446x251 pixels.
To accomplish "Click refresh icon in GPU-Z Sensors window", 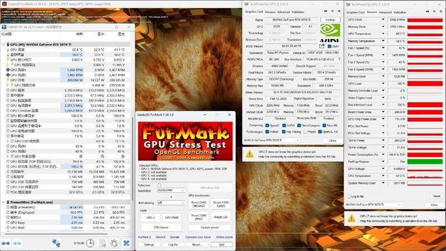I will click(434, 12).
